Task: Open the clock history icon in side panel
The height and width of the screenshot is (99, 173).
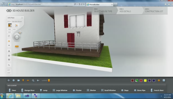Action: [x=9, y=56]
